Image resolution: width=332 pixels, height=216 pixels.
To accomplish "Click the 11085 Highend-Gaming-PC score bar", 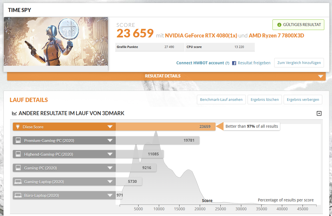I will [x=140, y=154].
